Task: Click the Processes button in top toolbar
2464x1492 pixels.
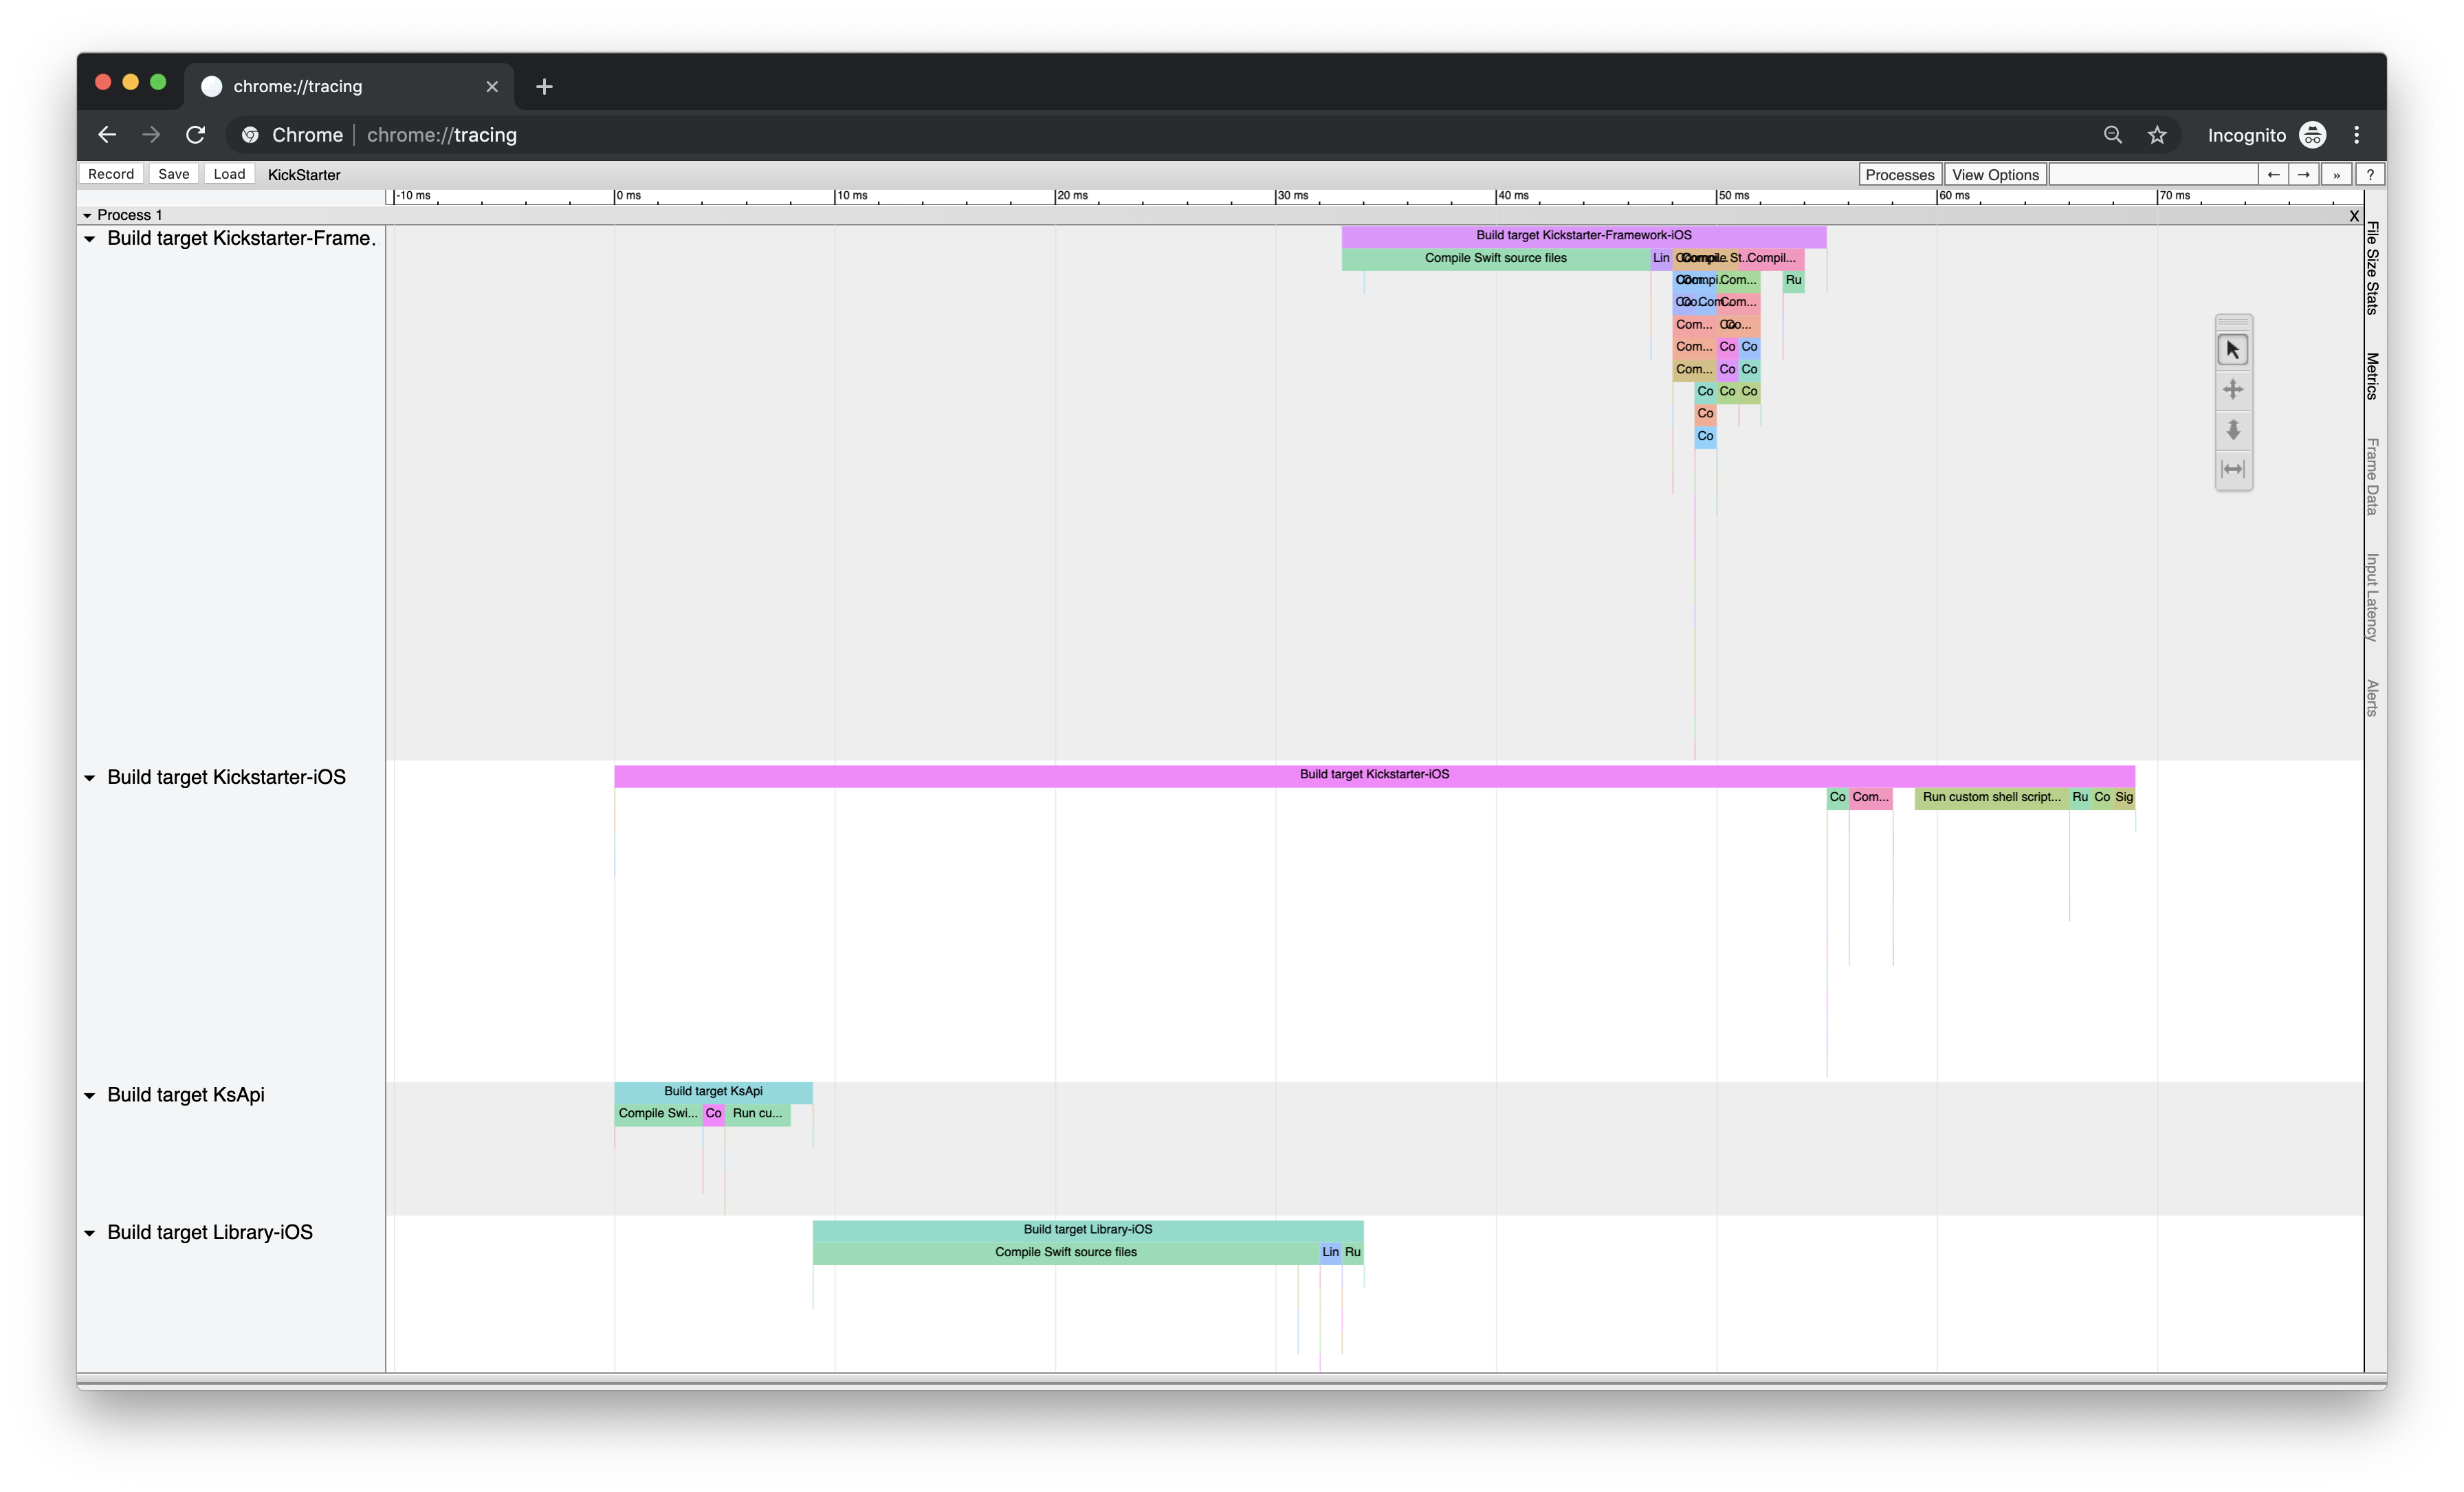Action: point(1899,174)
